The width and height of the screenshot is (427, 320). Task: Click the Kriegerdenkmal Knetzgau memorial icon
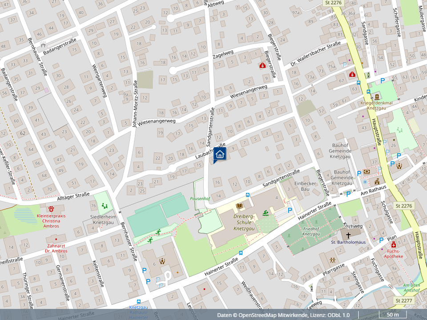pos(377,96)
